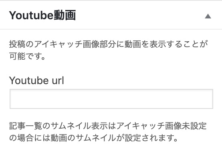Select the description line starting with 投稿のアイキャッチ
Viewport: 222px width, 153px height.
(109, 44)
